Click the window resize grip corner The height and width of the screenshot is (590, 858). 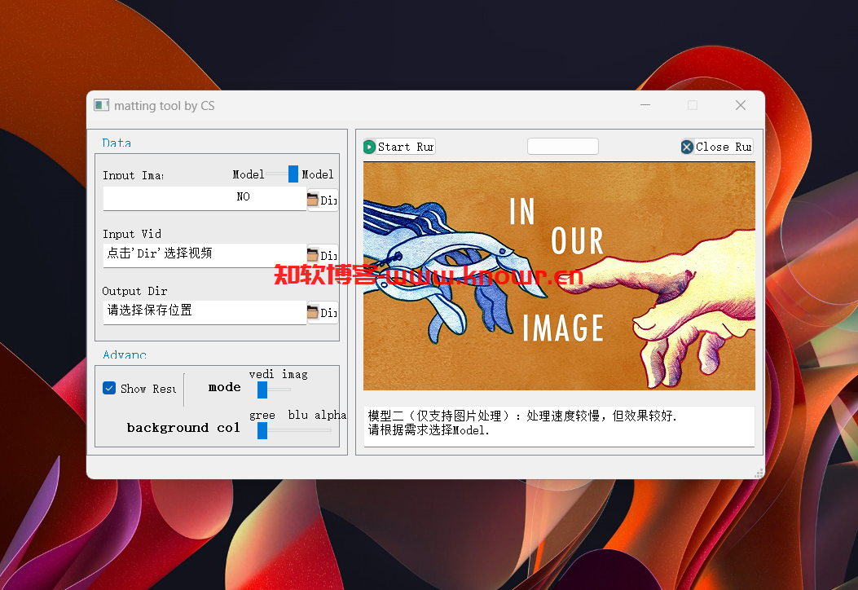(759, 473)
